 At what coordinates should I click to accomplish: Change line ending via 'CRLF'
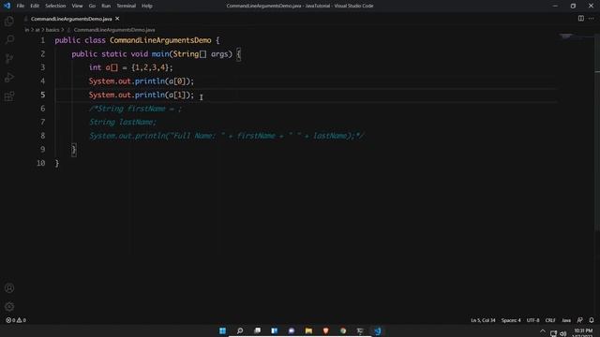point(550,320)
